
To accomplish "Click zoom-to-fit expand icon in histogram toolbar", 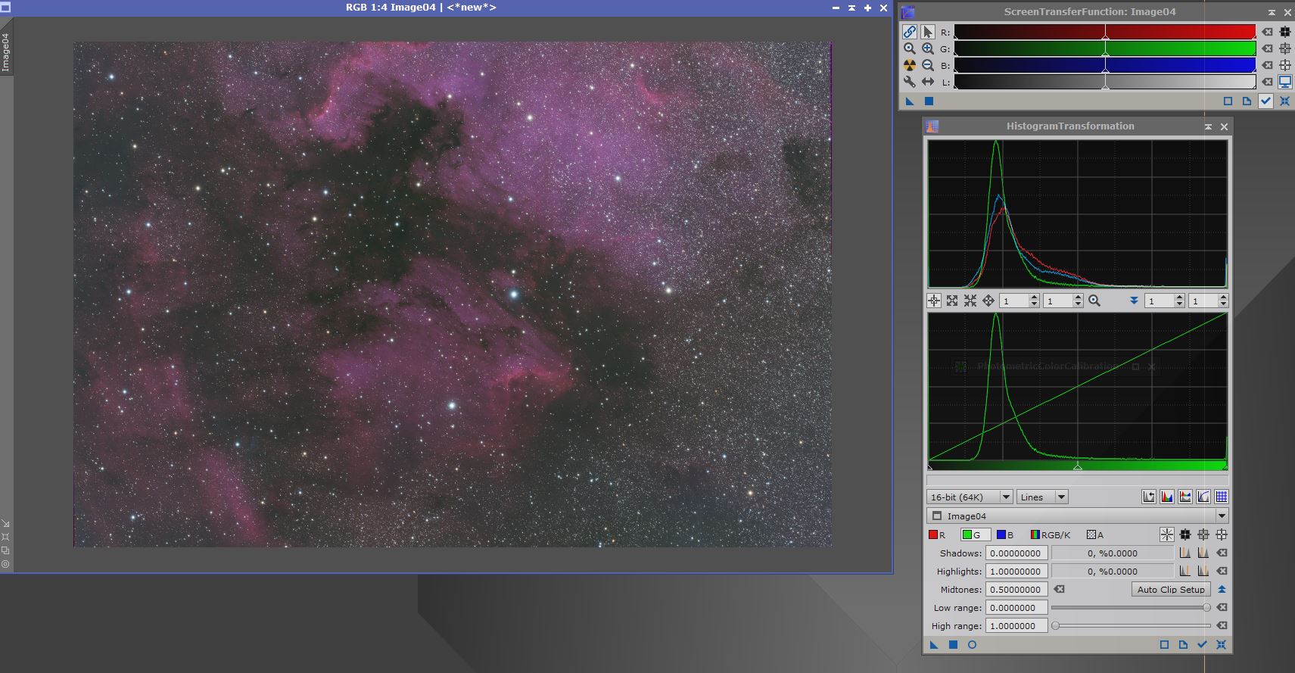I will (x=952, y=301).
